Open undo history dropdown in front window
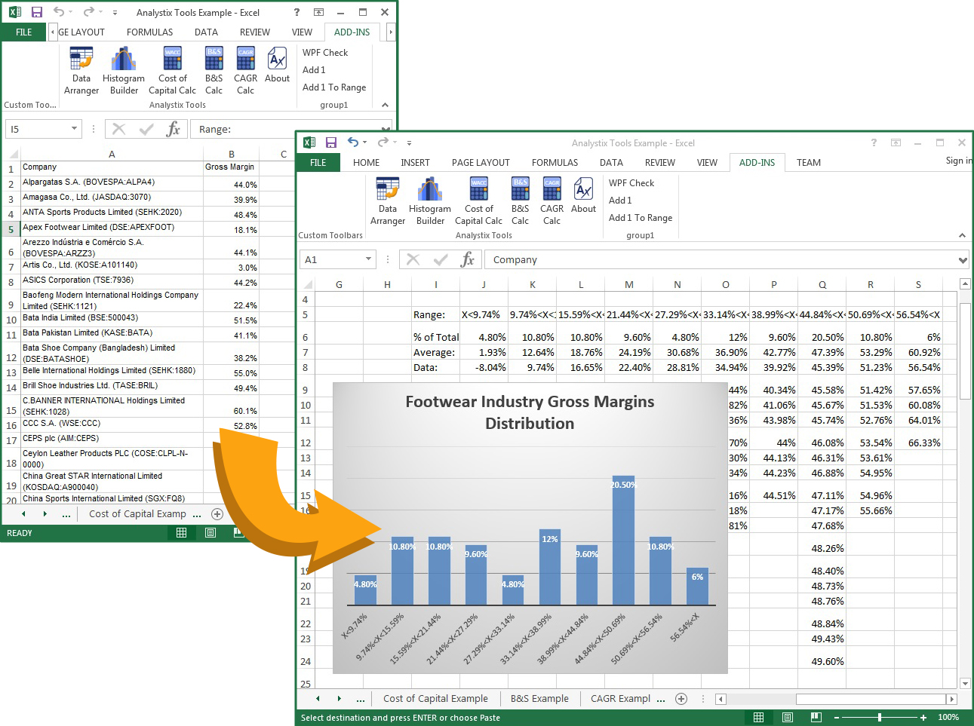 [x=365, y=142]
